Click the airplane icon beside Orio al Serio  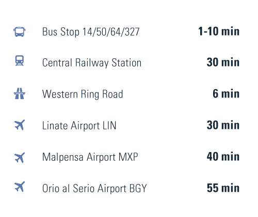click(x=20, y=187)
